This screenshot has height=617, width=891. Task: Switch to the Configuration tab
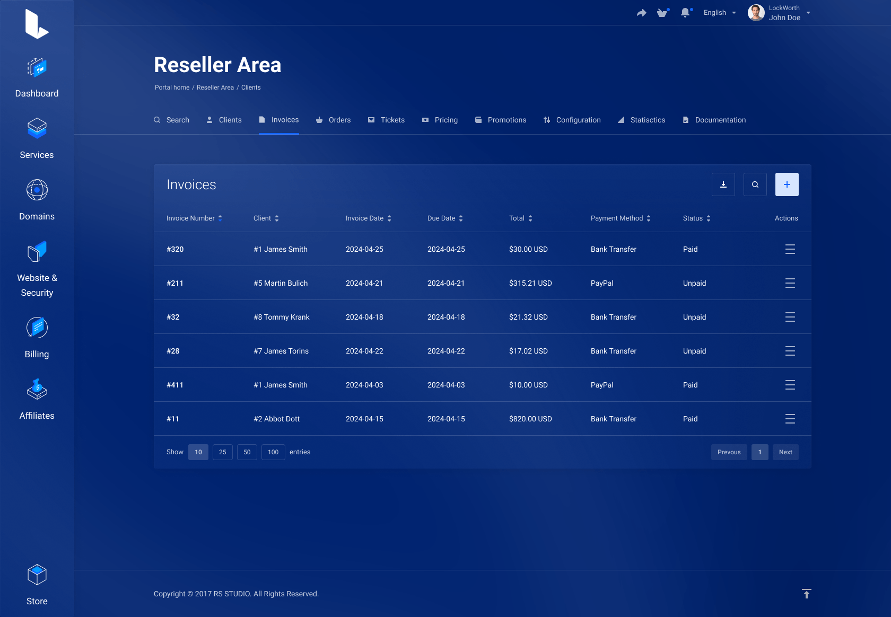click(572, 120)
